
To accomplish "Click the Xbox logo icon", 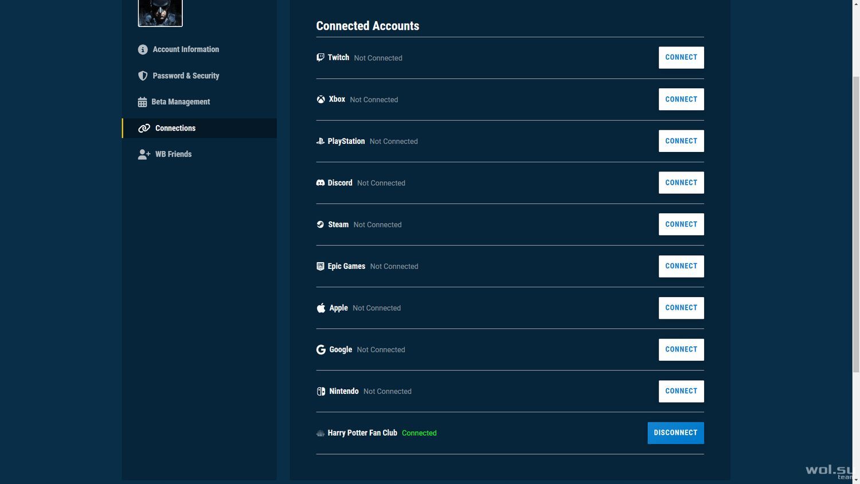I will pyautogui.click(x=321, y=99).
